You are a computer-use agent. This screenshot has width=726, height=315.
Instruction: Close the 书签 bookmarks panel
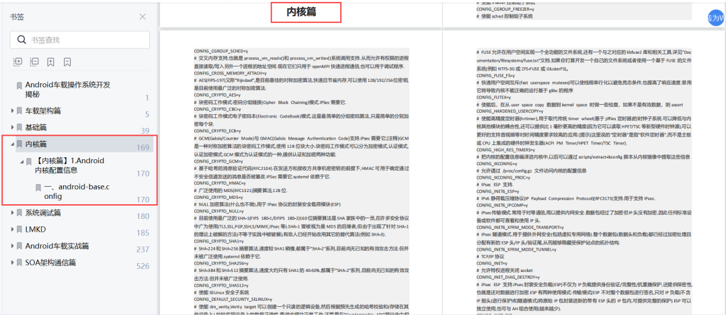coord(143,17)
